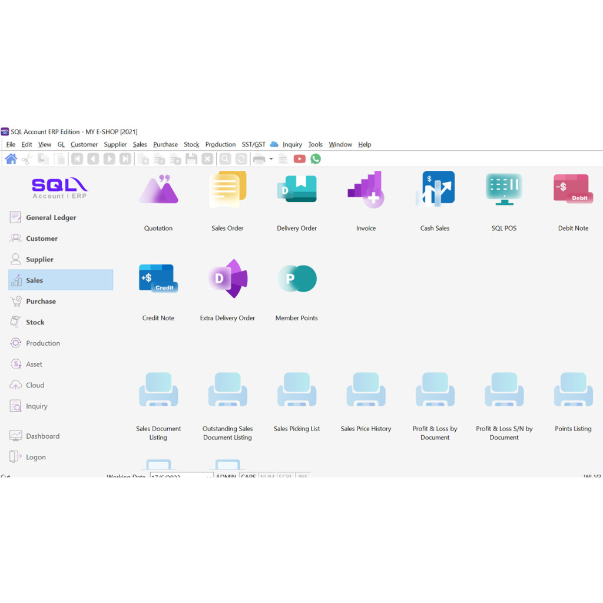Viewport: 603px width, 603px height.
Task: Open the Purchase menu in menu bar
Action: coord(165,145)
